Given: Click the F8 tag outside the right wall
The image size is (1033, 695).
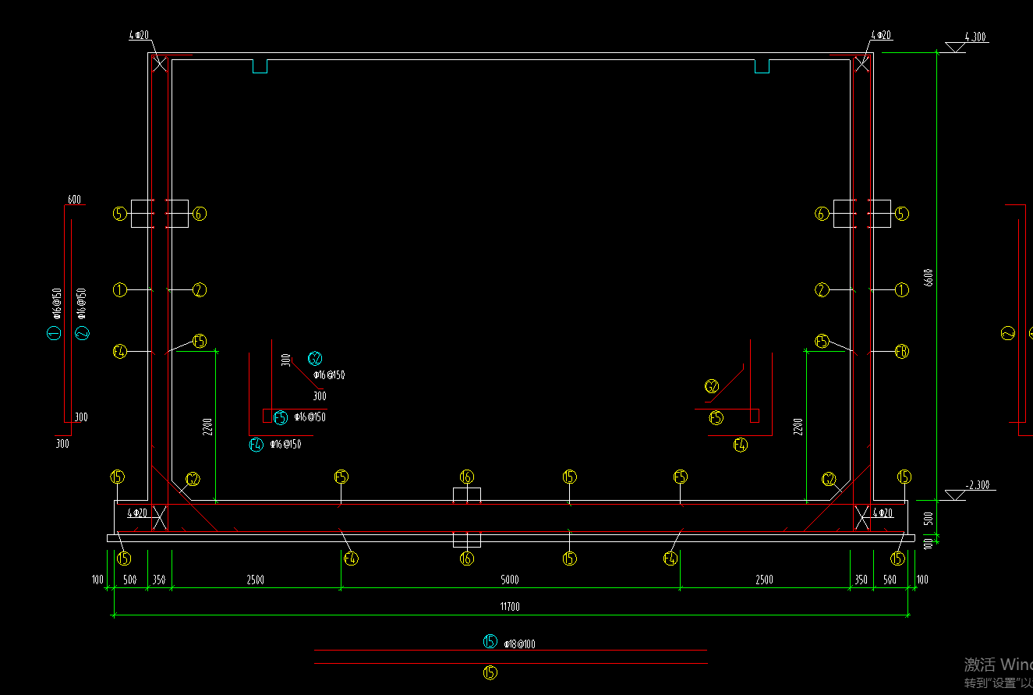Looking at the screenshot, I should [902, 352].
